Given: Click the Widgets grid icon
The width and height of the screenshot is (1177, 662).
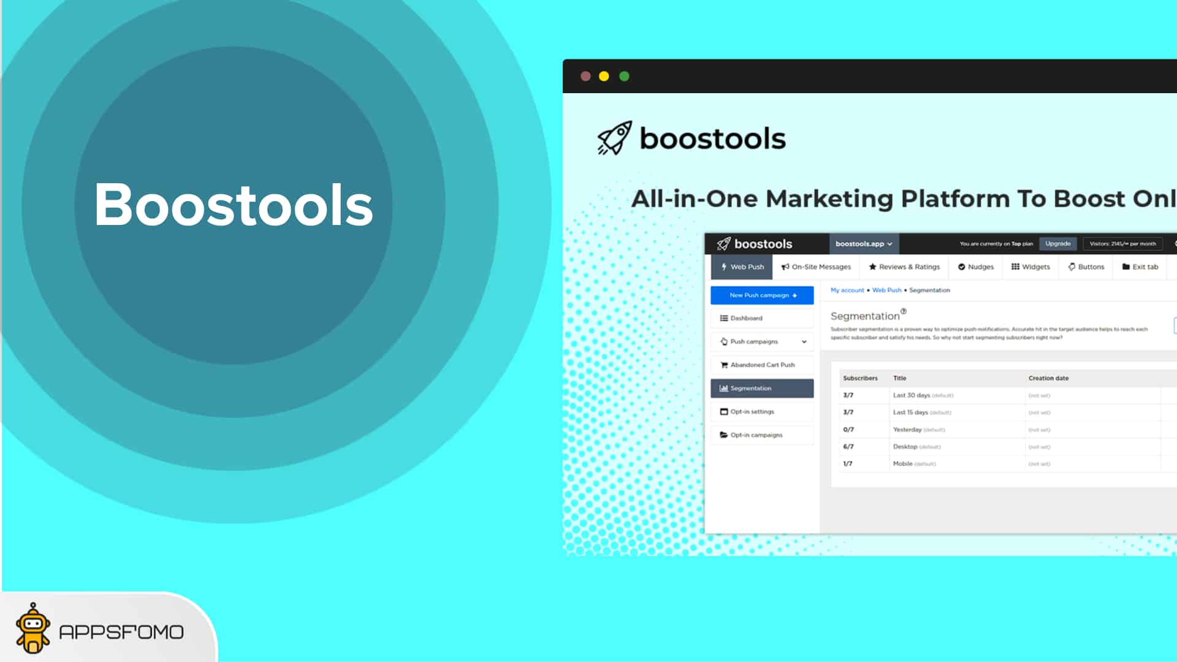Looking at the screenshot, I should [x=1015, y=267].
